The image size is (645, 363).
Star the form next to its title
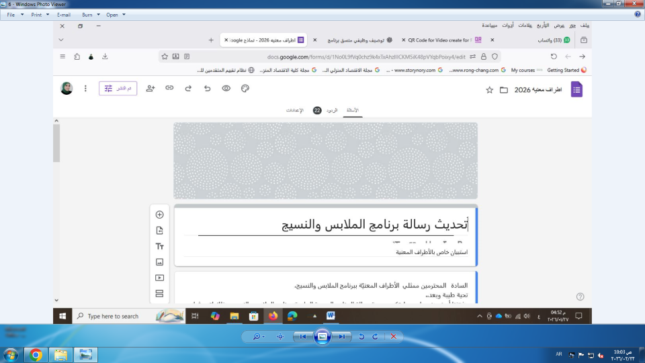tap(489, 89)
